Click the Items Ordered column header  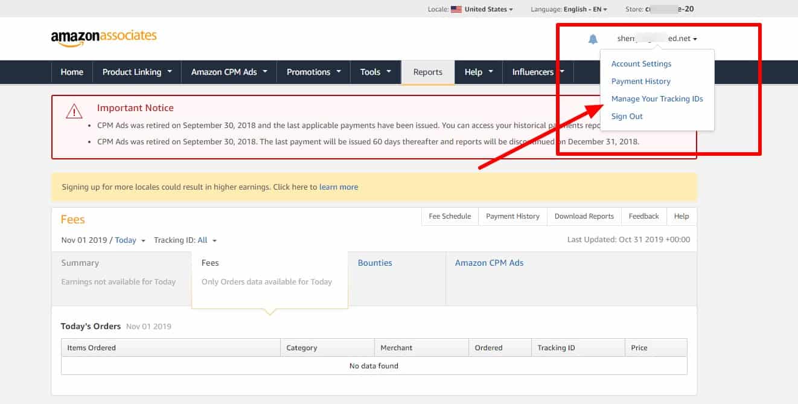click(x=171, y=348)
